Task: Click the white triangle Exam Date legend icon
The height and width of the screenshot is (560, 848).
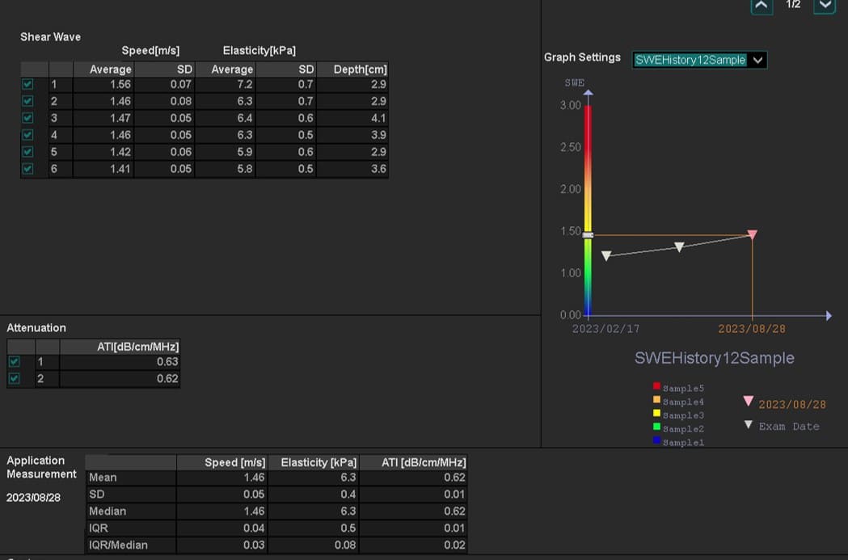Action: [749, 425]
